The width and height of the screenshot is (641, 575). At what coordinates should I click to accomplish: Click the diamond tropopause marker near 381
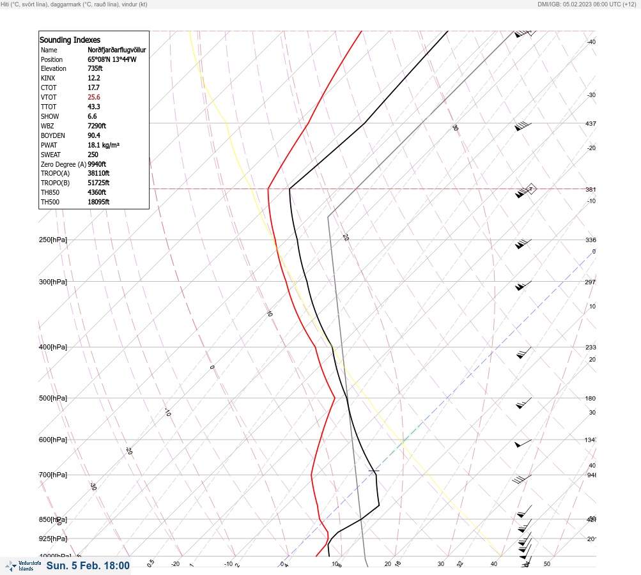pos(531,189)
